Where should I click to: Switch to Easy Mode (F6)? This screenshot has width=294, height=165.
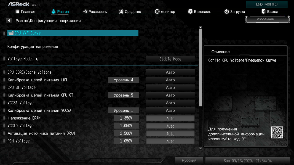click(x=267, y=4)
